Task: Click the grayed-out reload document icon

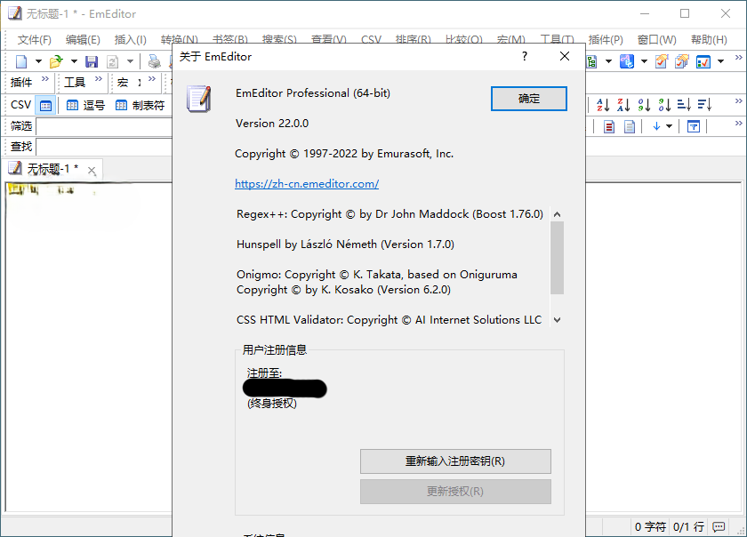Action: [x=112, y=61]
